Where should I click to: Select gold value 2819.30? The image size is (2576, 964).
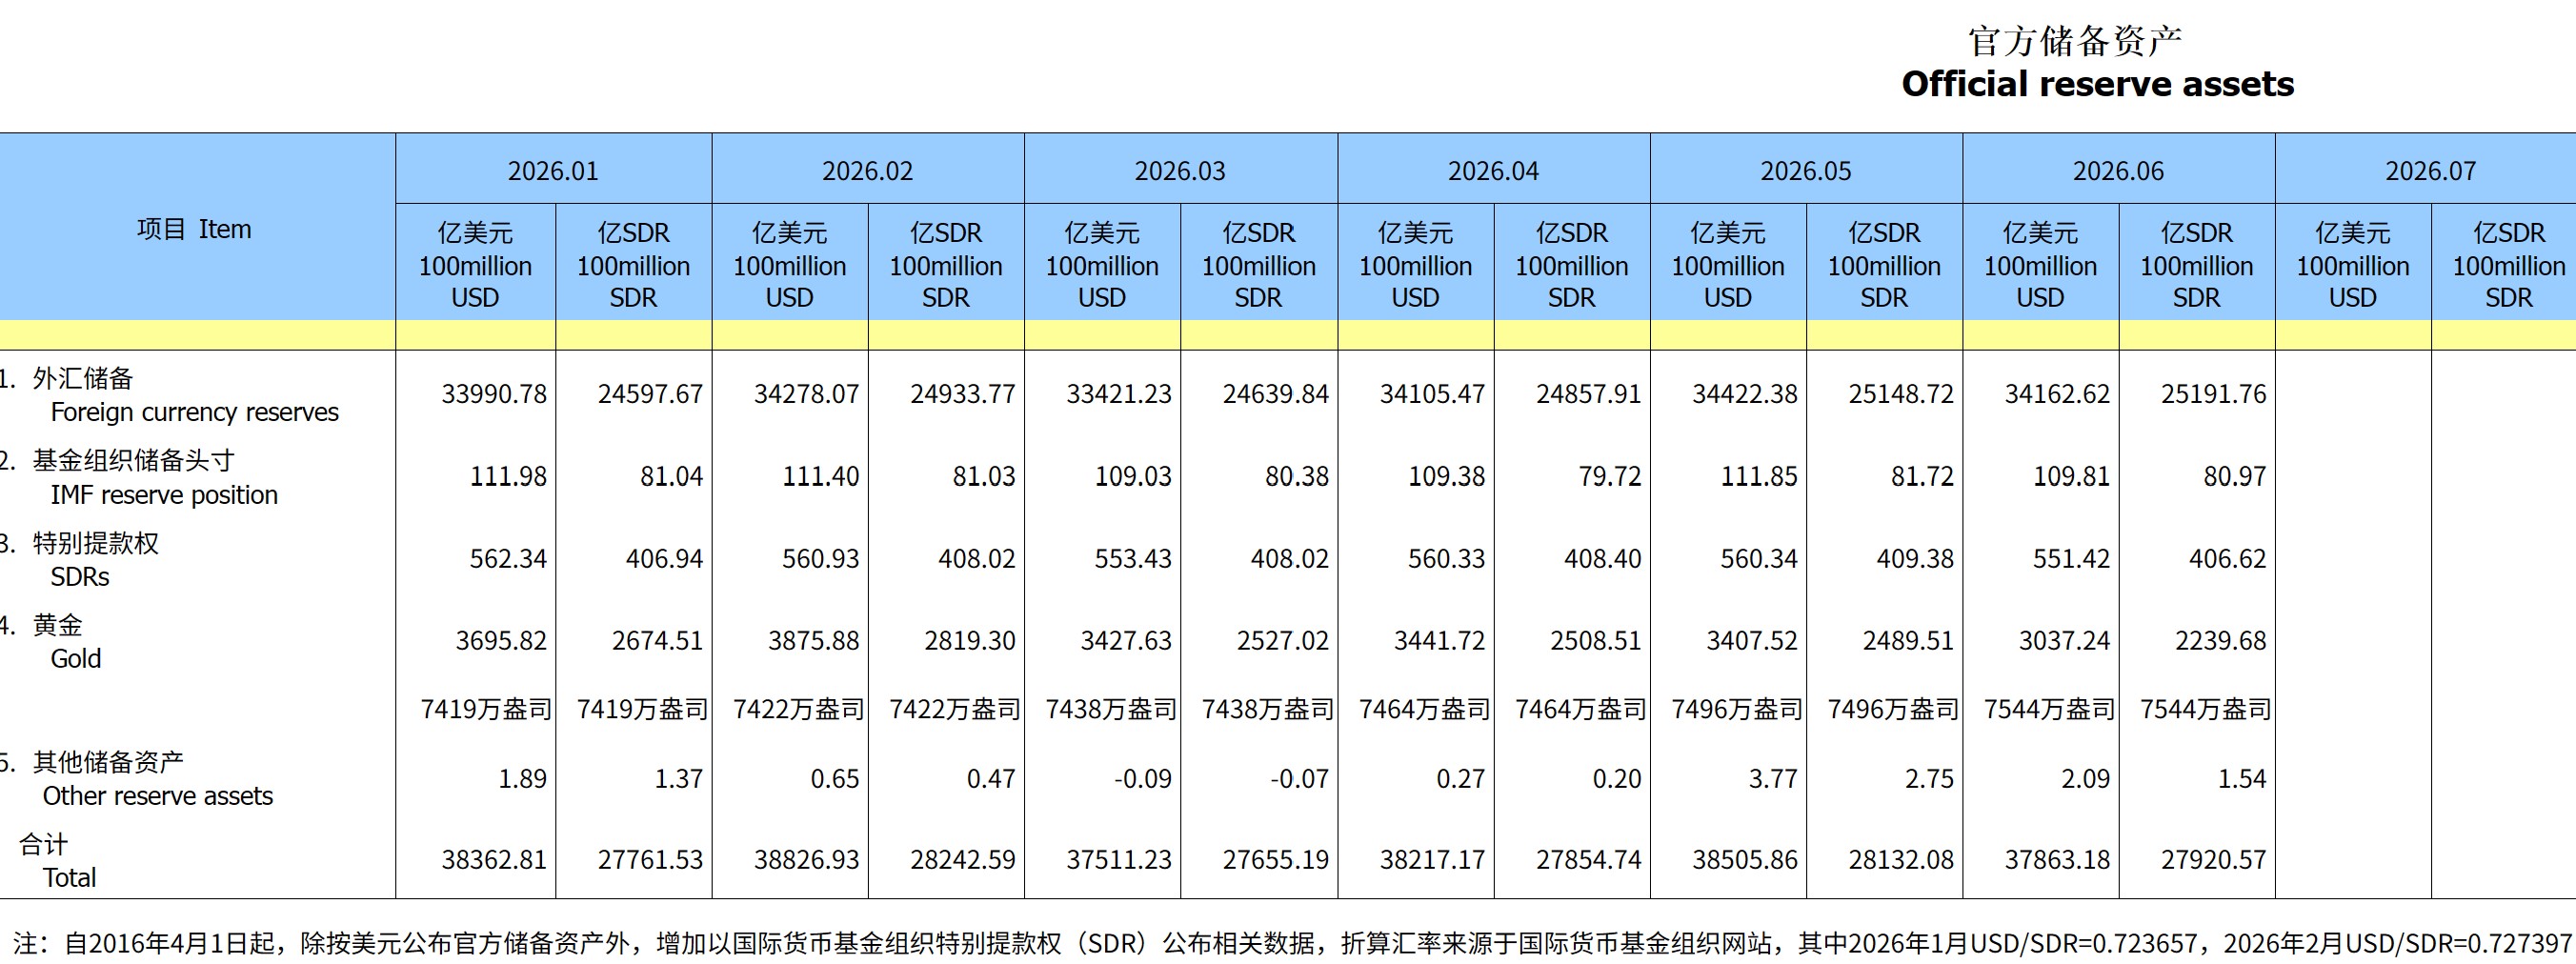(x=969, y=640)
